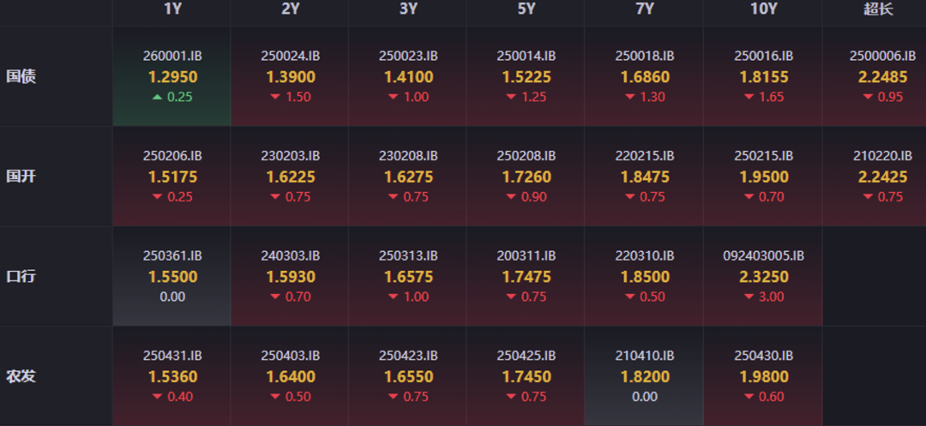Click the 口行 row label
This screenshot has height=426, width=926.
[x=21, y=277]
